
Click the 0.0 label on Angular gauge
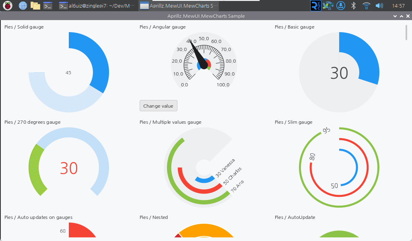[x=184, y=85]
